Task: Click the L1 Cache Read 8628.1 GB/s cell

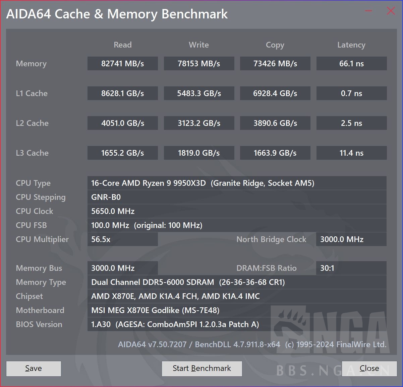Action: [122, 93]
